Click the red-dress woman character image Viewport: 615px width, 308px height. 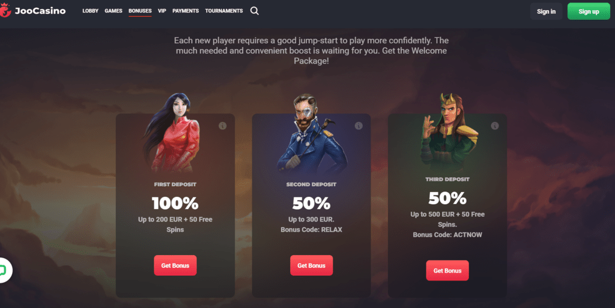(x=172, y=133)
